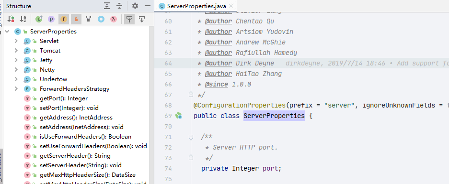
Task: Select the ServerProperties.java editor tab
Action: (193, 6)
